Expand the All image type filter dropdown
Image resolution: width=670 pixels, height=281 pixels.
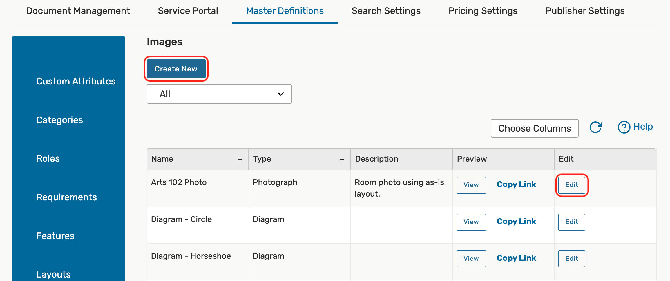point(219,94)
